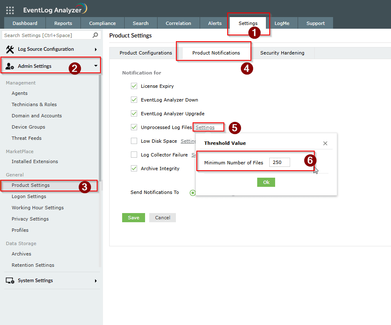
Task: Save the notification settings
Action: (x=133, y=218)
